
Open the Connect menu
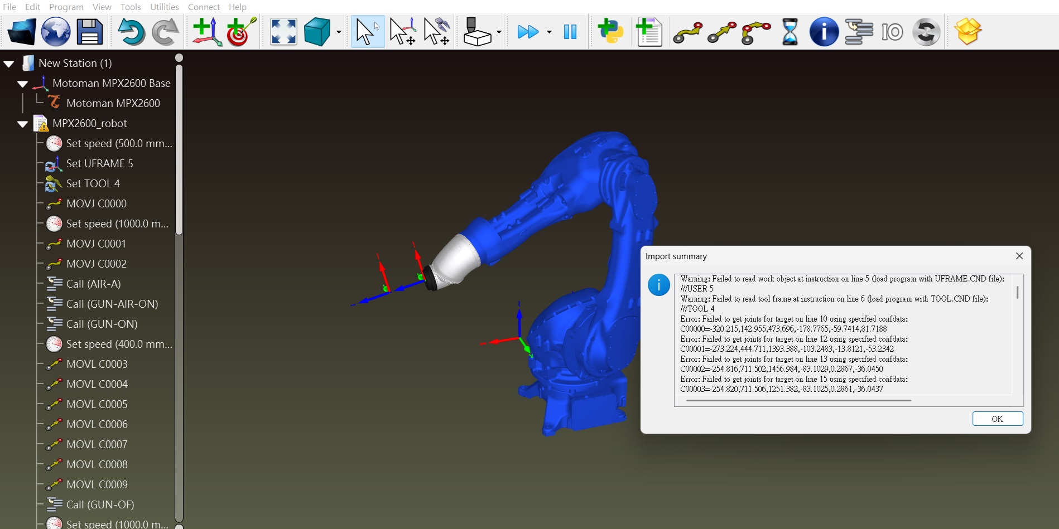pyautogui.click(x=204, y=7)
